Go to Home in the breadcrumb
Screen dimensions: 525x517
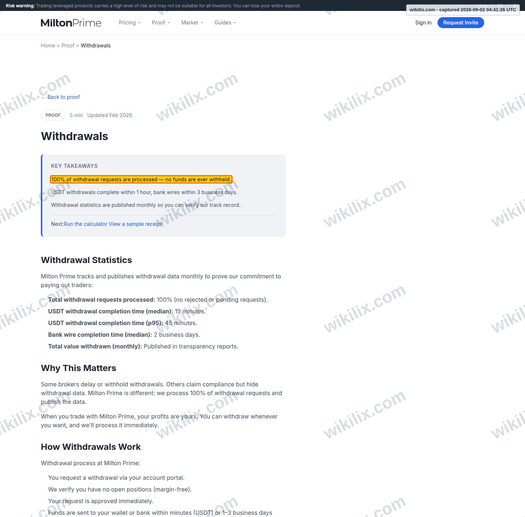[x=48, y=46]
